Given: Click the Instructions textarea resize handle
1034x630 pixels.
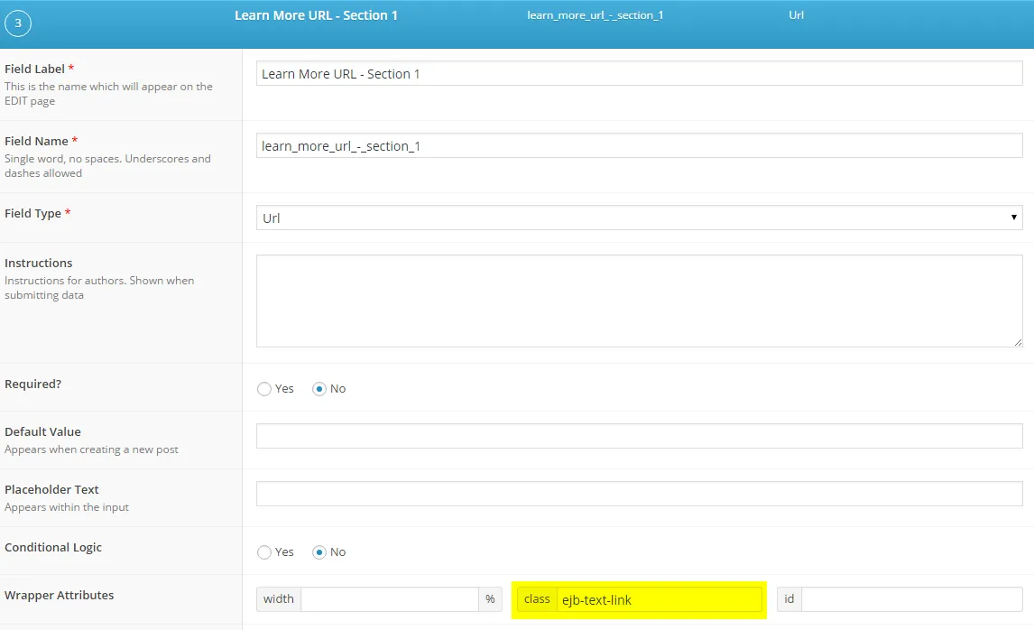Looking at the screenshot, I should pyautogui.click(x=1018, y=342).
